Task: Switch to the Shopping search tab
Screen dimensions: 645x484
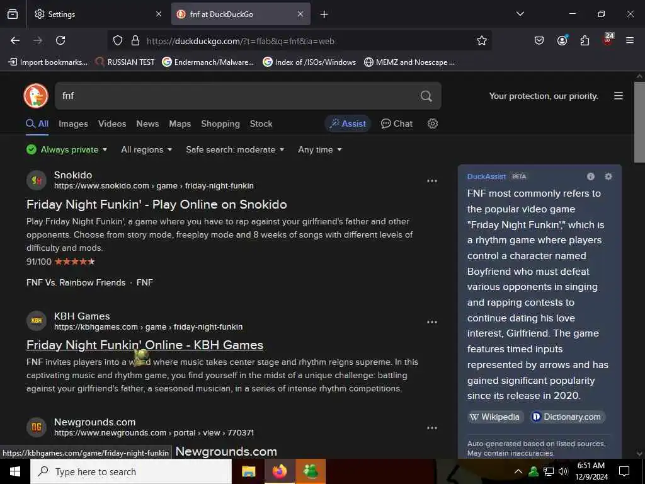Action: click(220, 124)
